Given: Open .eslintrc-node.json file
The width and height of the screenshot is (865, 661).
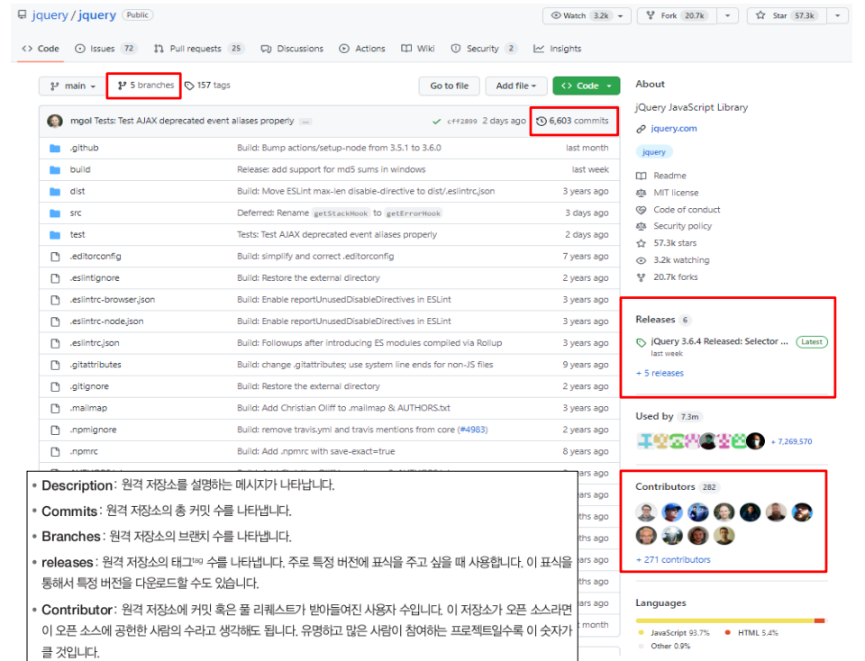Looking at the screenshot, I should tap(106, 321).
